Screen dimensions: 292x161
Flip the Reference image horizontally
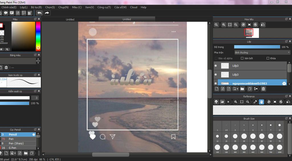(x=288, y=102)
